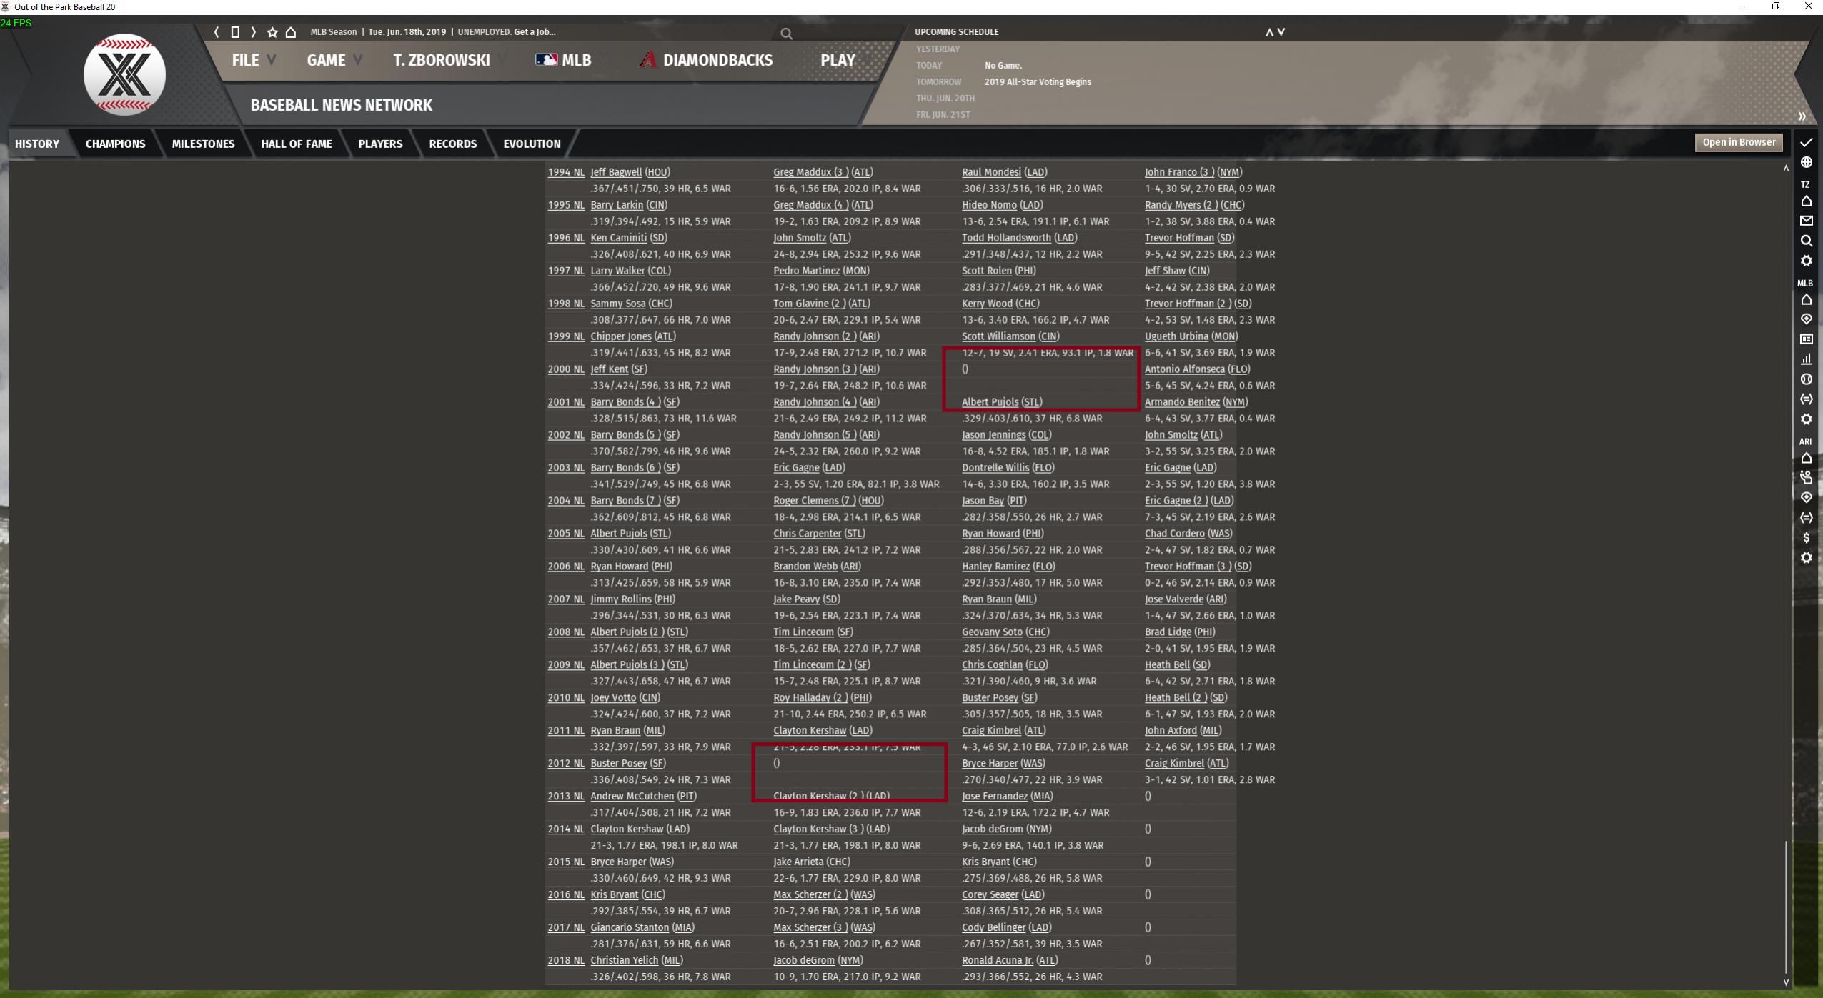Screen dimensions: 1823x998
Task: Expand schedule panel with double chevron
Action: tap(1802, 116)
